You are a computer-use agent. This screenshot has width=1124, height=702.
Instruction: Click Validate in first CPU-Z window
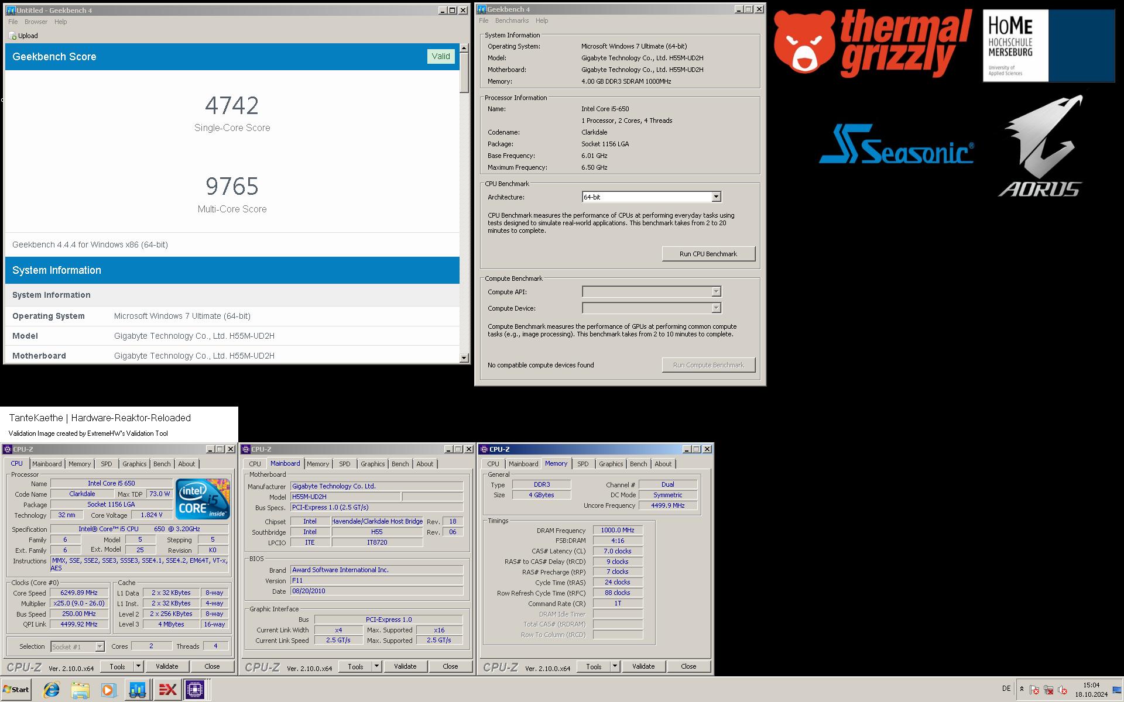(x=167, y=666)
